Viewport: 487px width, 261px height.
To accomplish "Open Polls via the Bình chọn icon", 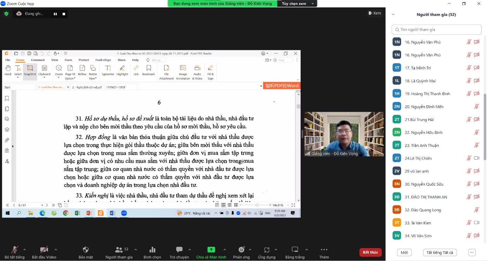I will coord(152,250).
